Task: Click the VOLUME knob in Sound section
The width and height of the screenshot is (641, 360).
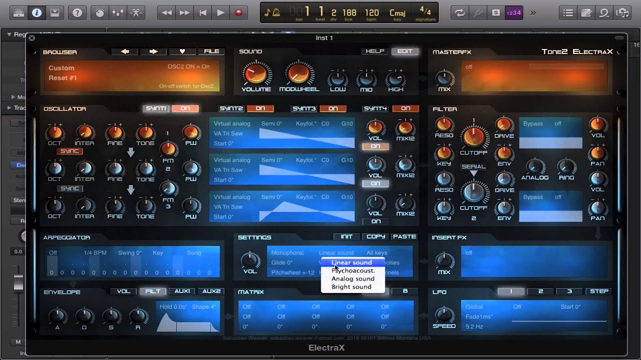Action: pyautogui.click(x=256, y=74)
